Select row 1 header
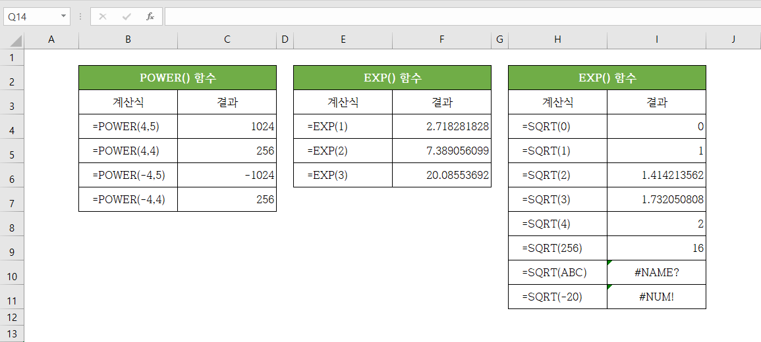 12,58
